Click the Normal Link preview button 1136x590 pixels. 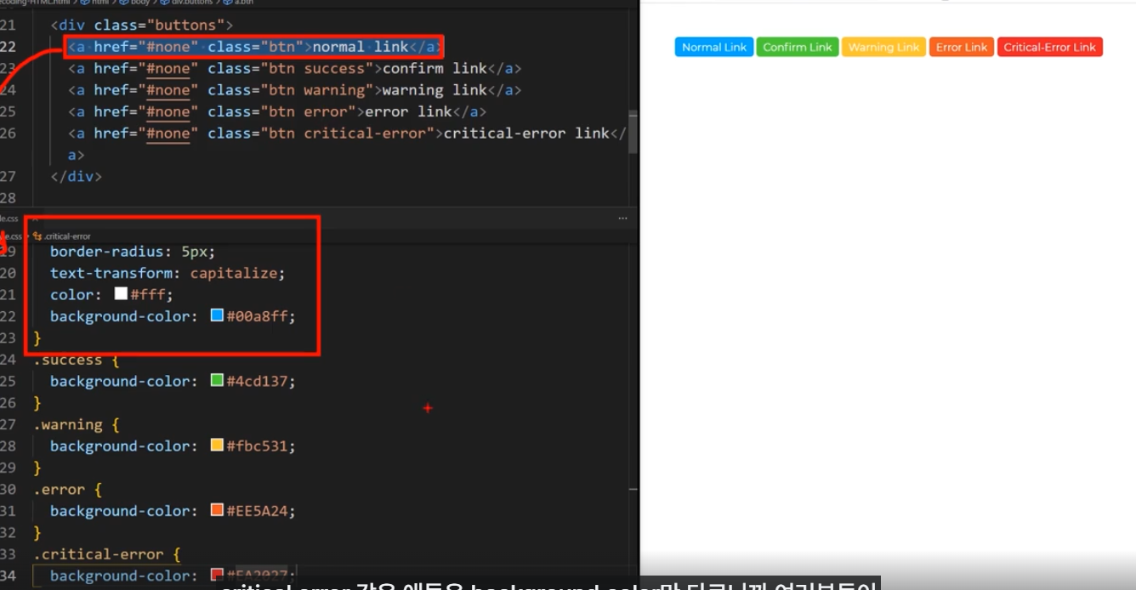pyautogui.click(x=714, y=47)
